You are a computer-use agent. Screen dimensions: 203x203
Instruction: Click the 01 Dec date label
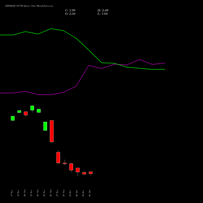click(x=70, y=193)
